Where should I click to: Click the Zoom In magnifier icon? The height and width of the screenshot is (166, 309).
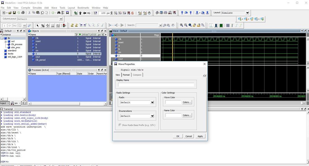182,25
